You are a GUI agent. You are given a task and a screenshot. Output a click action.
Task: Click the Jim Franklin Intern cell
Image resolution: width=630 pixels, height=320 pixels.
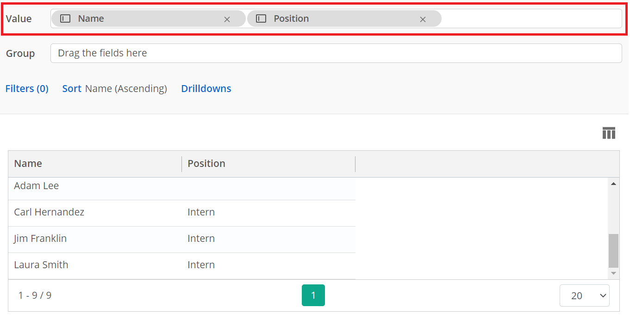(201, 239)
